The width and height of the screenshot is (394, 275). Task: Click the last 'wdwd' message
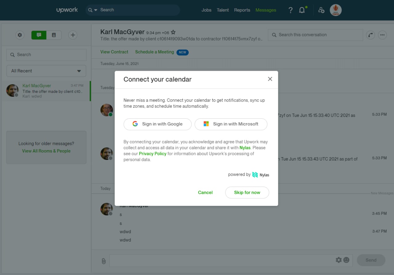[125, 240]
